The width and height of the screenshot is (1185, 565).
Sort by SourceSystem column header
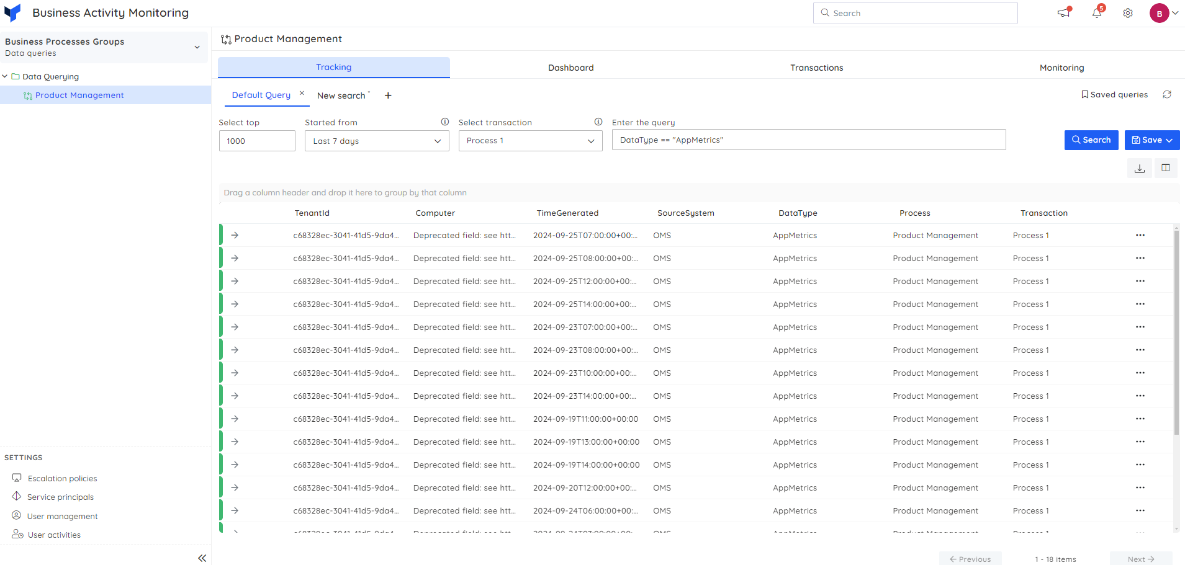(x=685, y=213)
